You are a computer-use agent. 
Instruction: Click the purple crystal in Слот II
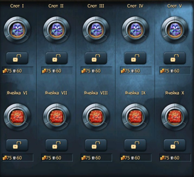click(x=57, y=30)
